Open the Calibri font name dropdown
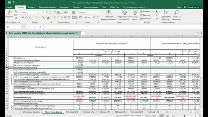The height and width of the screenshot is (117, 208). tap(37, 13)
